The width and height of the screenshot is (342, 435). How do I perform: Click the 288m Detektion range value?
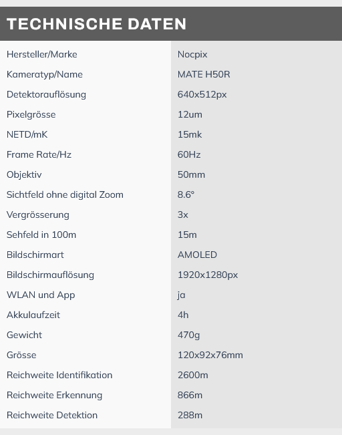[190, 416]
